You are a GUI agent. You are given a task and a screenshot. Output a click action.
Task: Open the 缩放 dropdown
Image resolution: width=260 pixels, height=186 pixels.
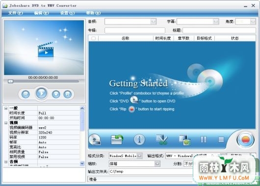[x=157, y=163]
